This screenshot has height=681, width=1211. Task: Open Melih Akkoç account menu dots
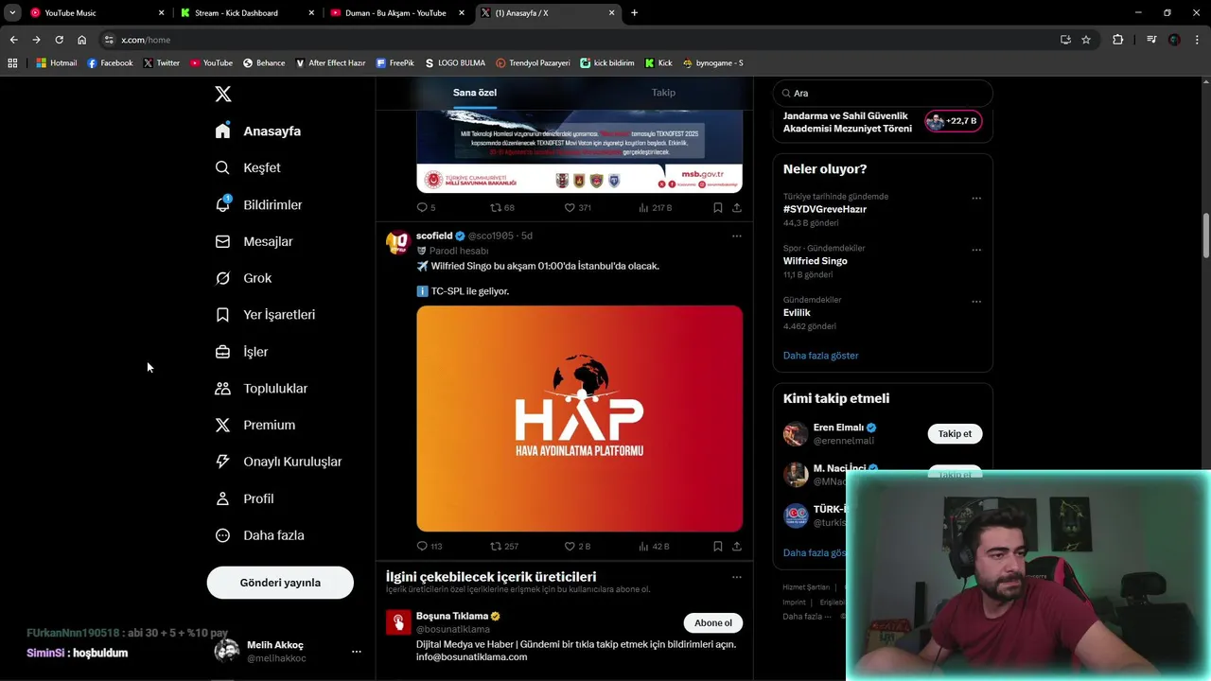[357, 652]
